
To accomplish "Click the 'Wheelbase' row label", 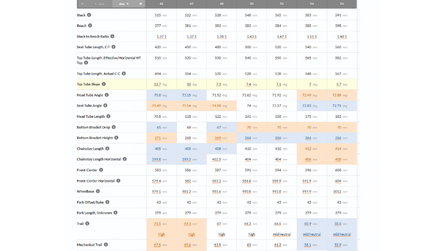I will pos(86,192).
